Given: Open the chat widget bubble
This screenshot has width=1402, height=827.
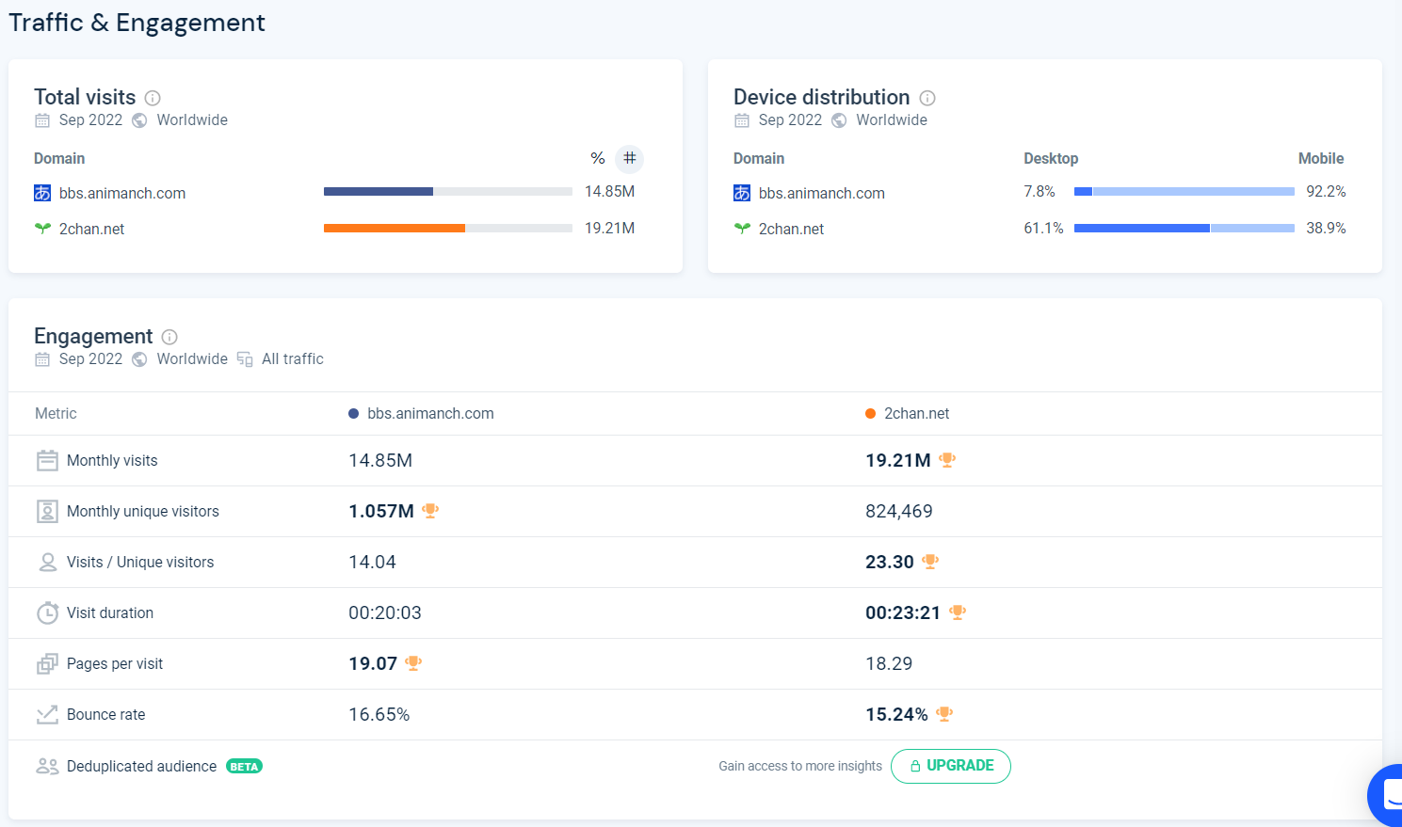Looking at the screenshot, I should (x=1388, y=795).
